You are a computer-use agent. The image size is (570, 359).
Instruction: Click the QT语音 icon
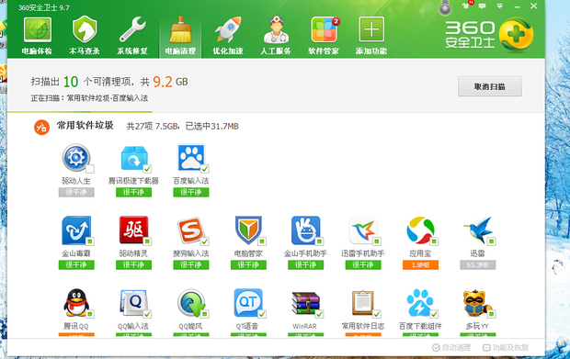point(248,303)
